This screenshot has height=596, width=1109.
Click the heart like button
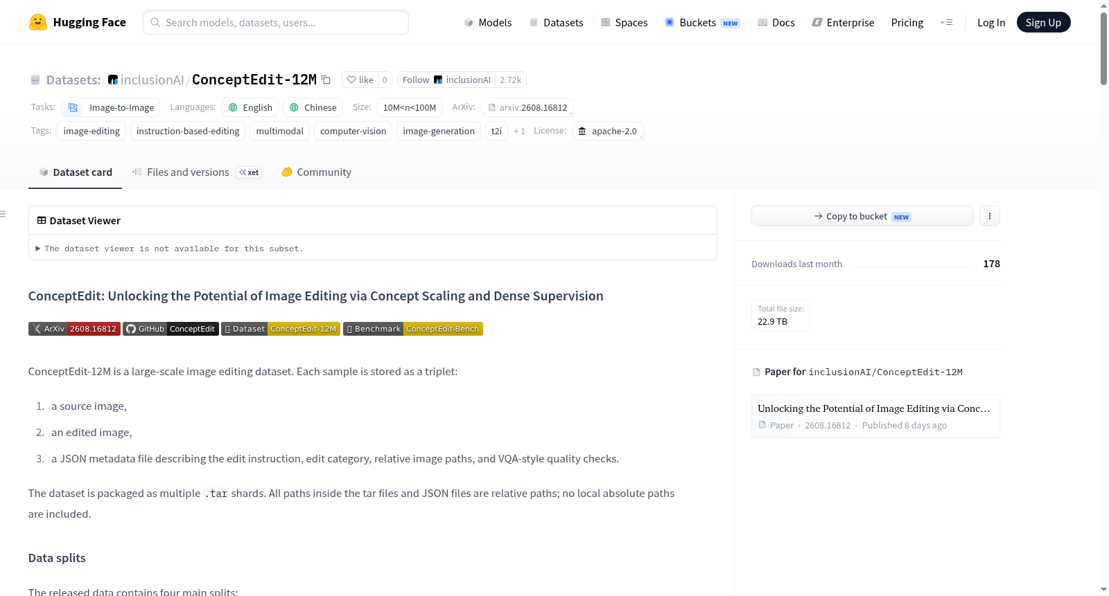click(360, 80)
